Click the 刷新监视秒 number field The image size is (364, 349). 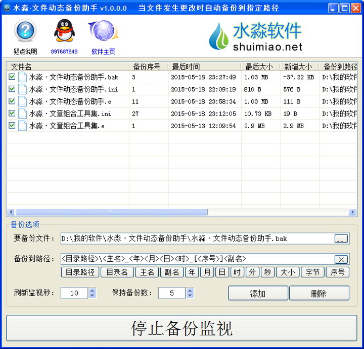click(74, 293)
